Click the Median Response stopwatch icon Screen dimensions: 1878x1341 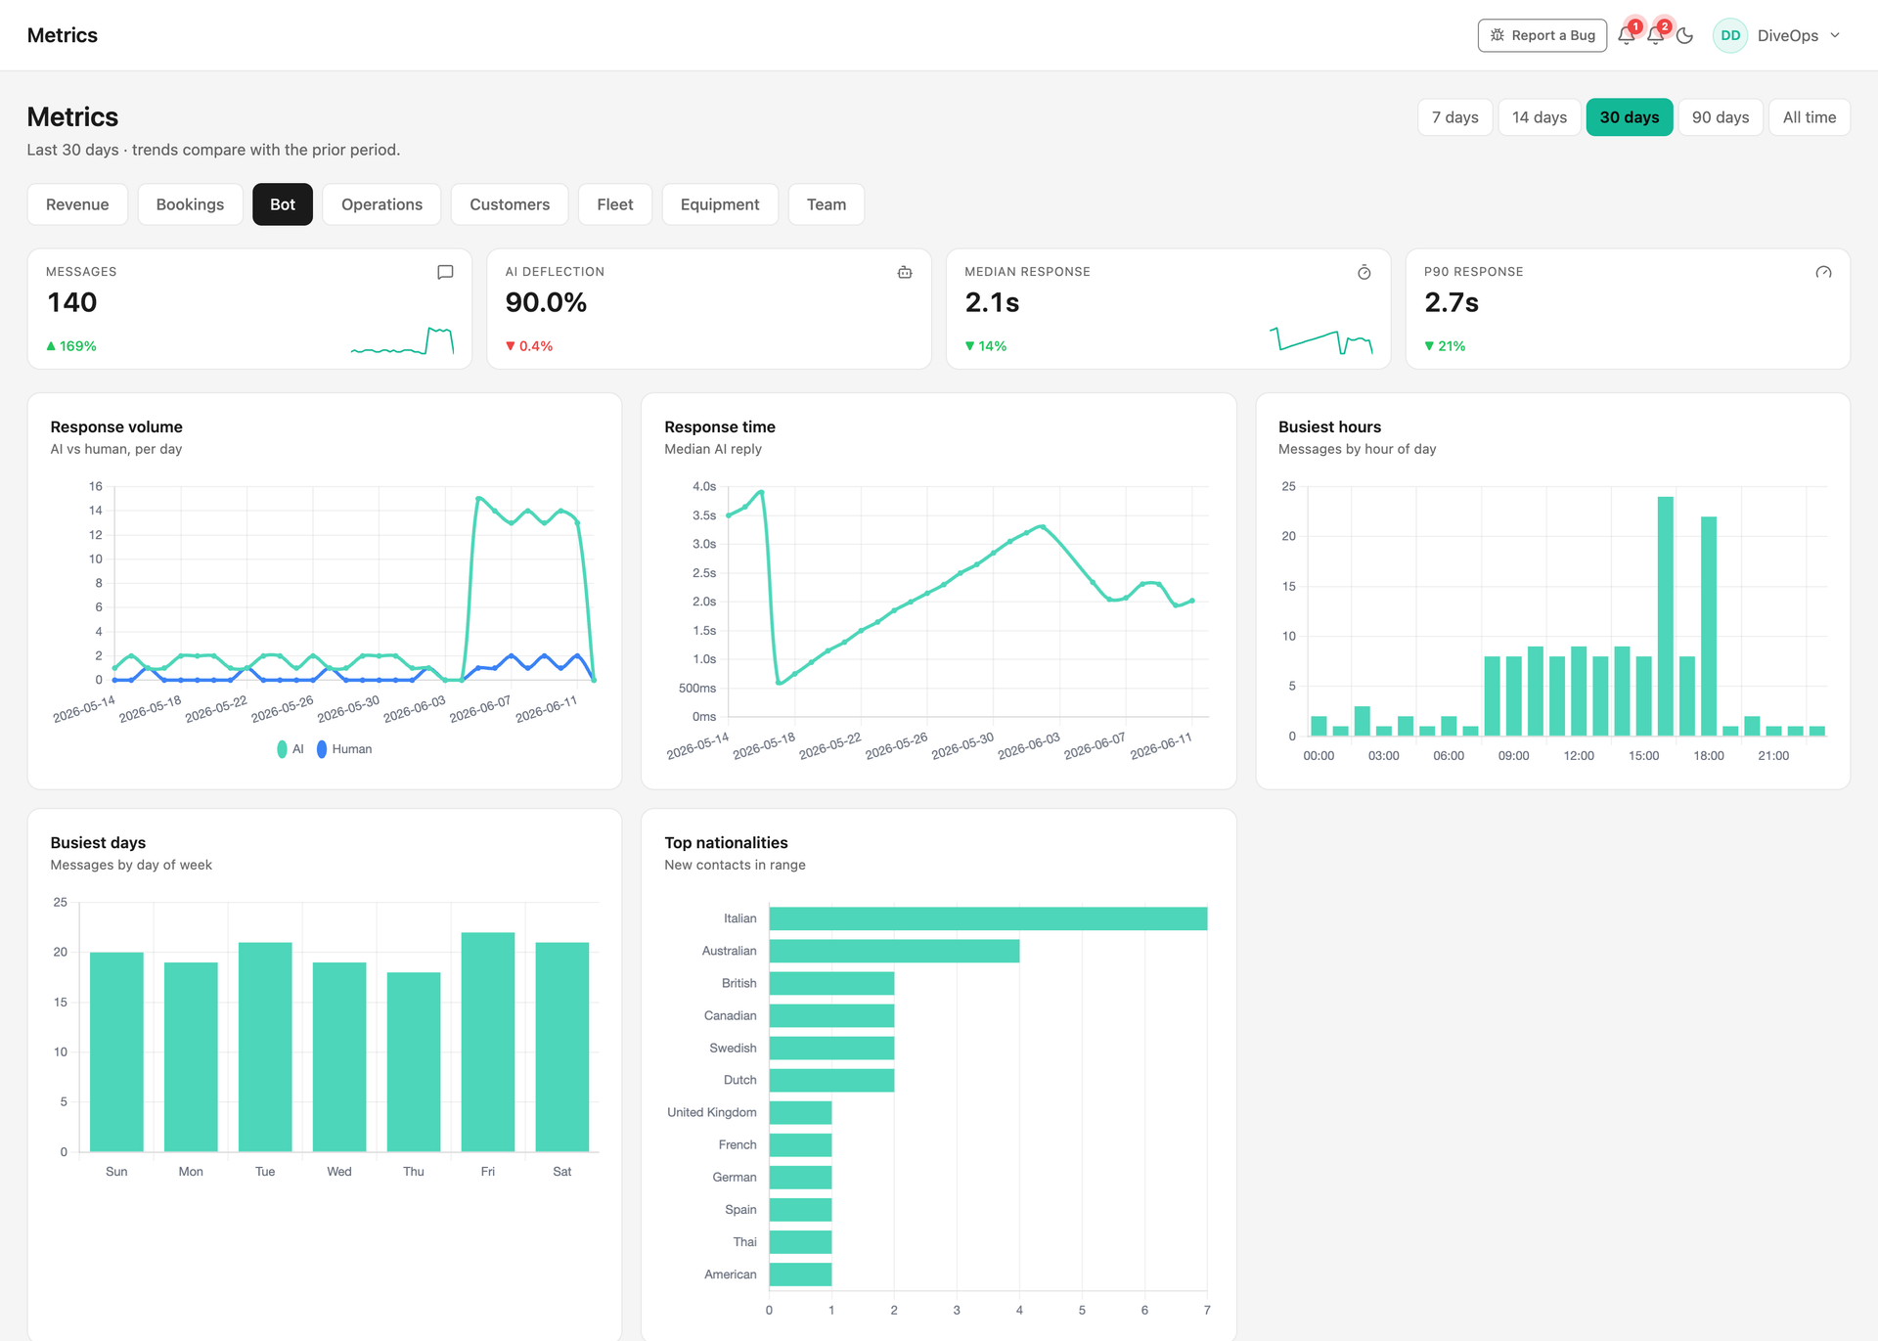tap(1364, 272)
